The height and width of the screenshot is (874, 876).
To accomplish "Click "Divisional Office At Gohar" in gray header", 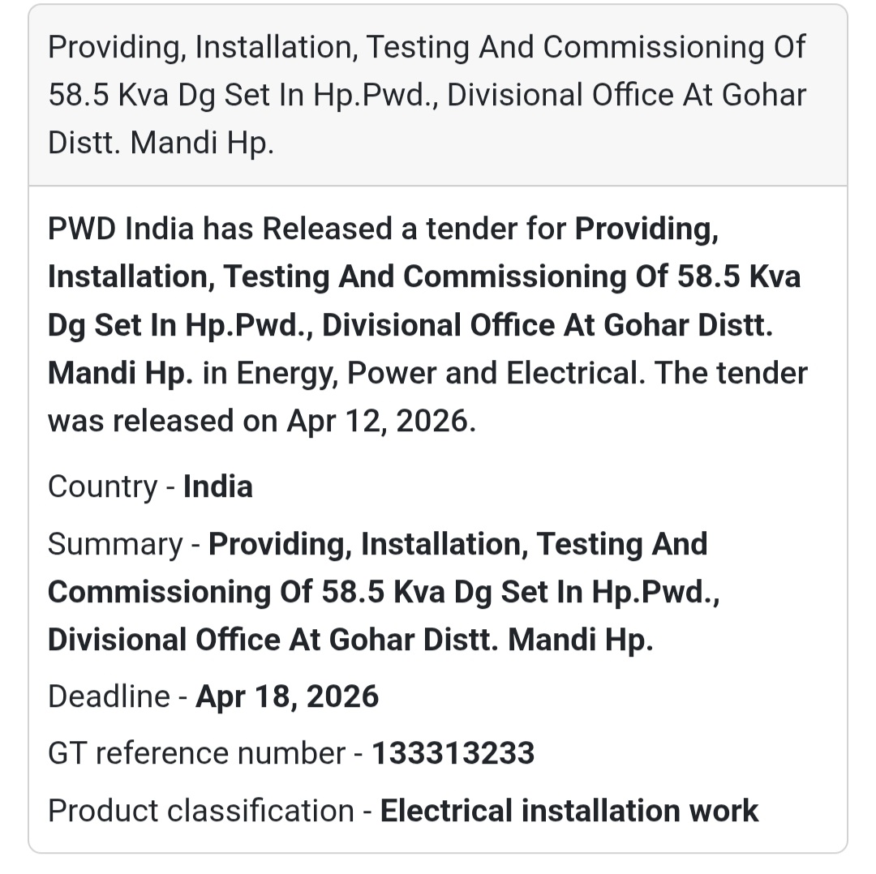I will tap(626, 95).
